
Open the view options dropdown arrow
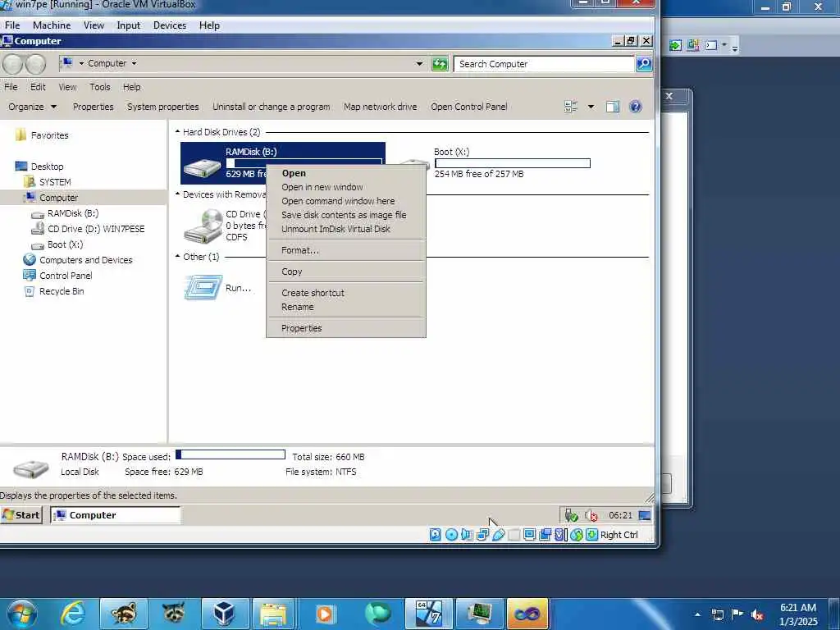click(x=591, y=107)
